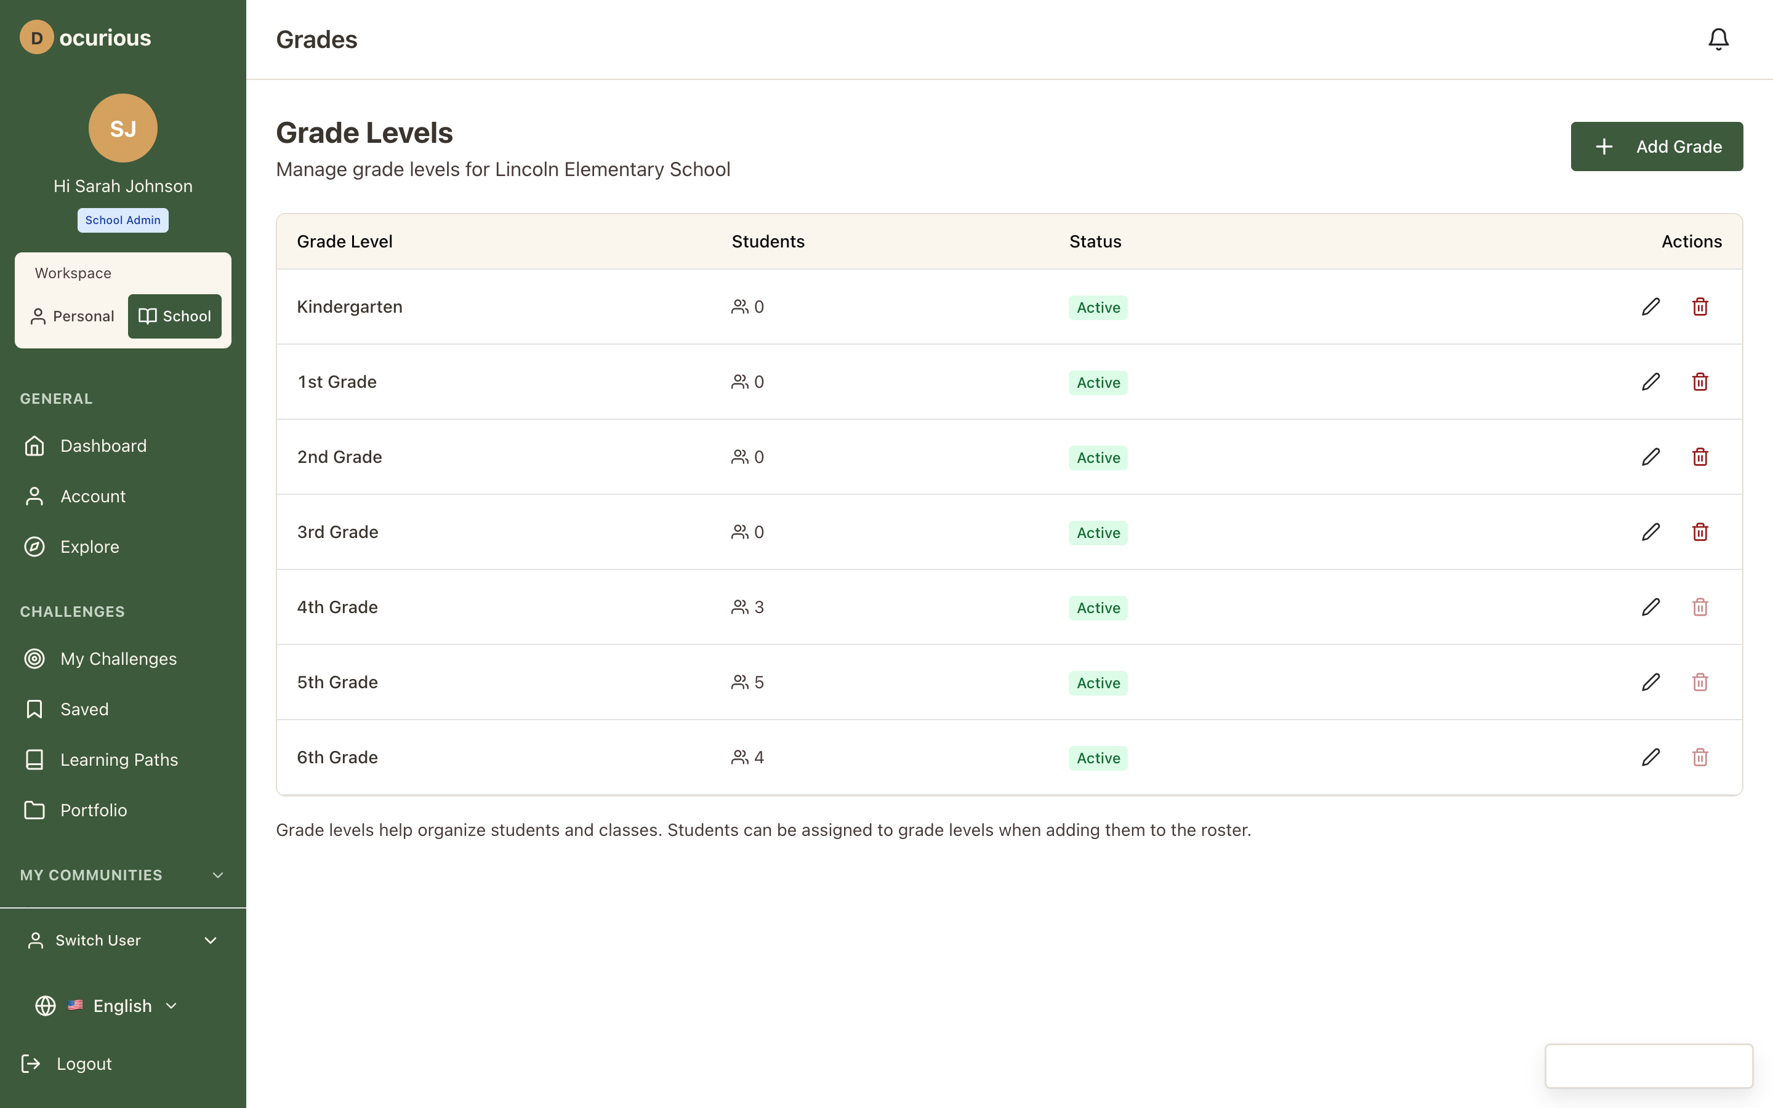Go to Grades via header title
The image size is (1773, 1108).
click(316, 39)
